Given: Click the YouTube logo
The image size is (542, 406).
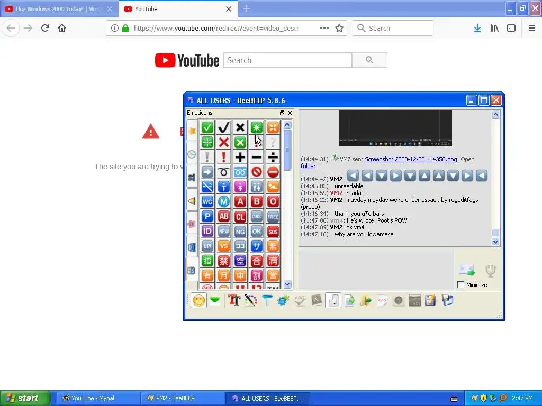Looking at the screenshot, I should click(x=187, y=60).
